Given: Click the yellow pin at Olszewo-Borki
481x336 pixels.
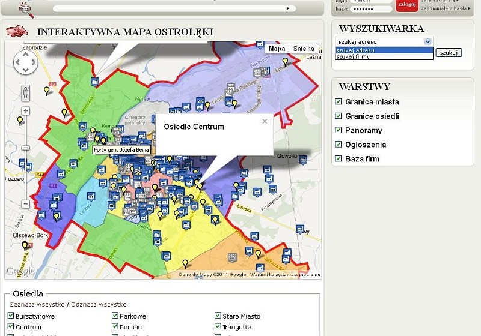Looking at the screenshot, I should (25, 245).
